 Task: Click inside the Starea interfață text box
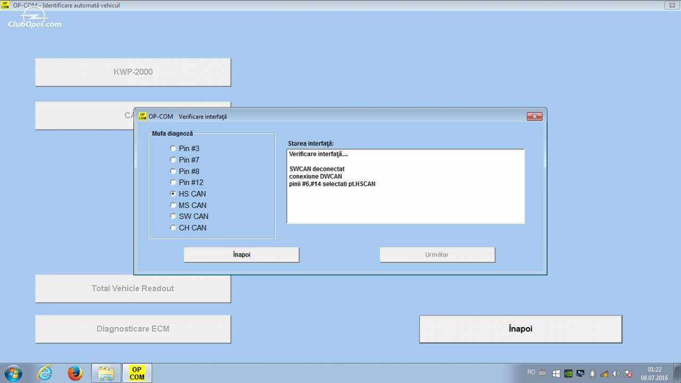point(405,186)
